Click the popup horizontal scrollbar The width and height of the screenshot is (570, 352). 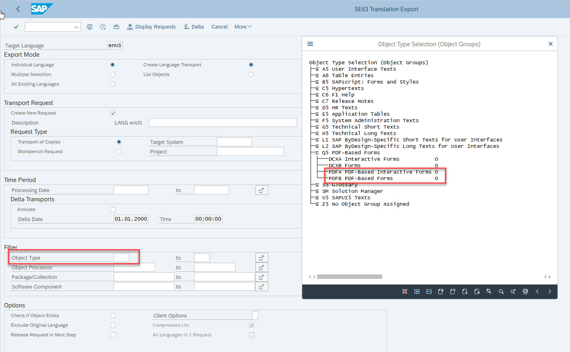click(x=349, y=276)
